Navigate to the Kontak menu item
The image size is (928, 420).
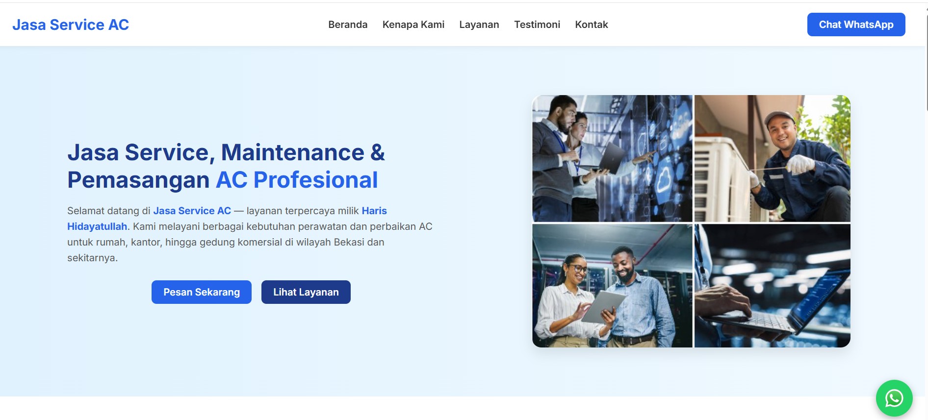point(591,25)
